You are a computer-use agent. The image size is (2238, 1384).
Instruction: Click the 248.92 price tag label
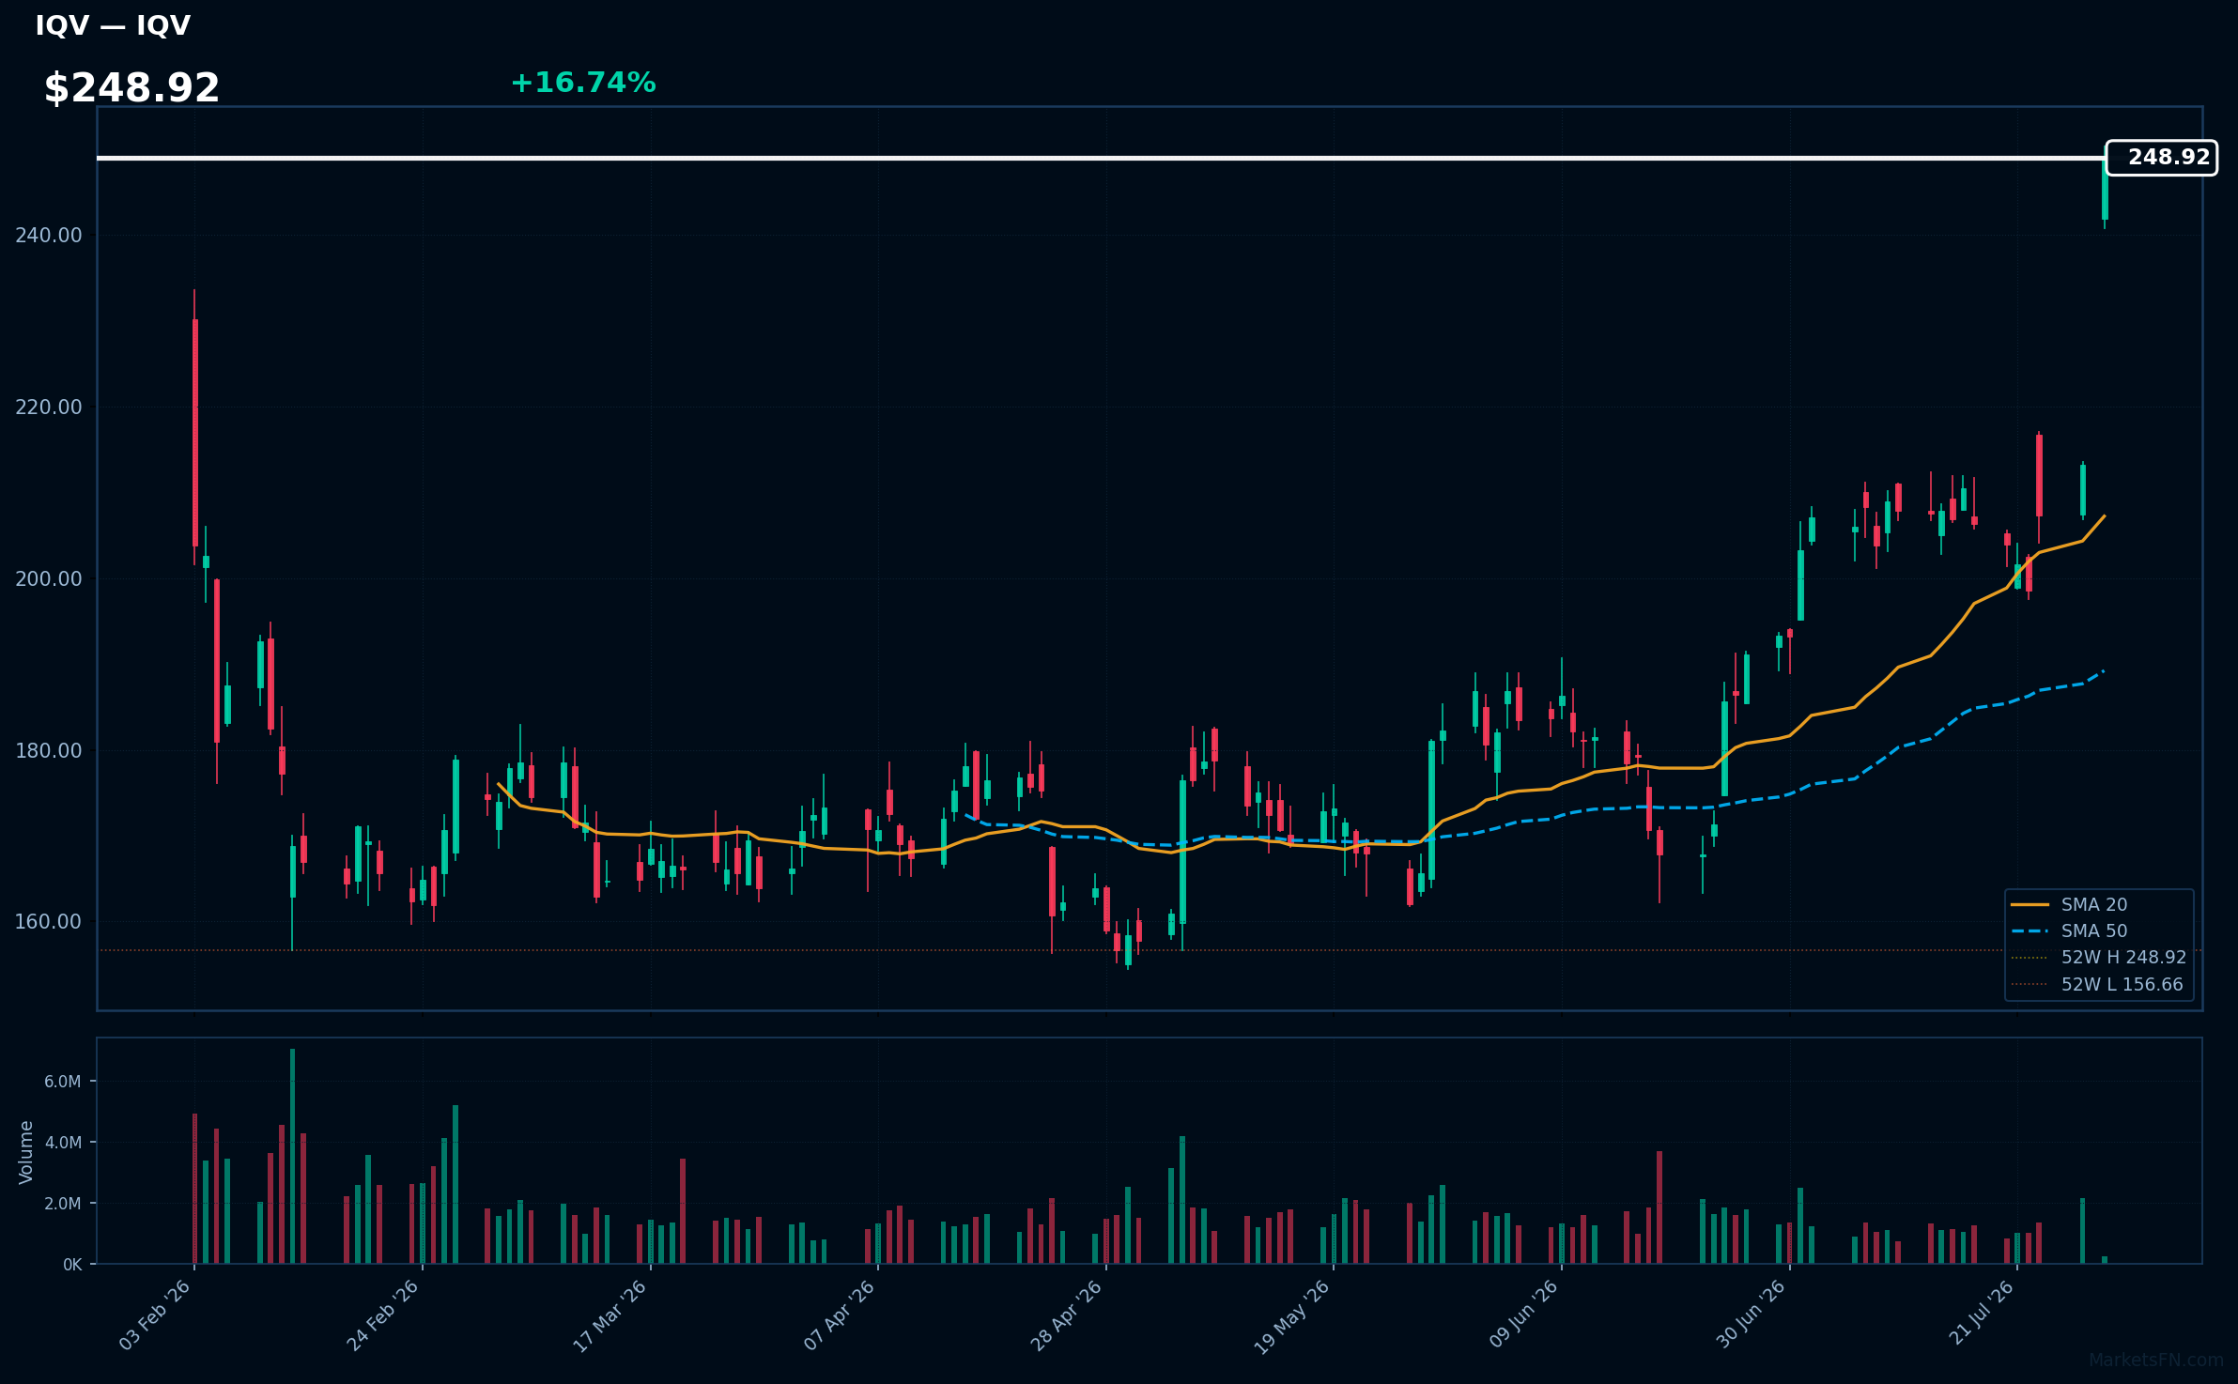pos(2161,158)
